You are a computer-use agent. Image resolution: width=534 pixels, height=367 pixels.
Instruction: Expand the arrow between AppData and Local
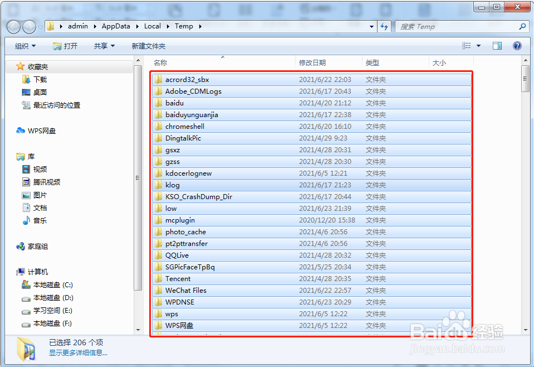tap(137, 26)
